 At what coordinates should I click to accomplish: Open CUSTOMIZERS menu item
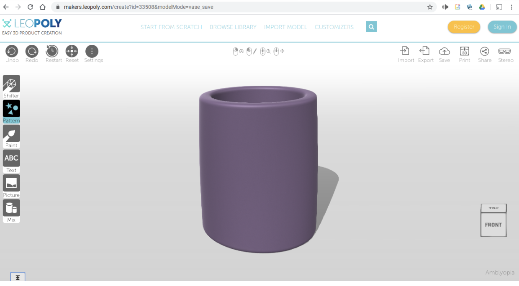[334, 27]
